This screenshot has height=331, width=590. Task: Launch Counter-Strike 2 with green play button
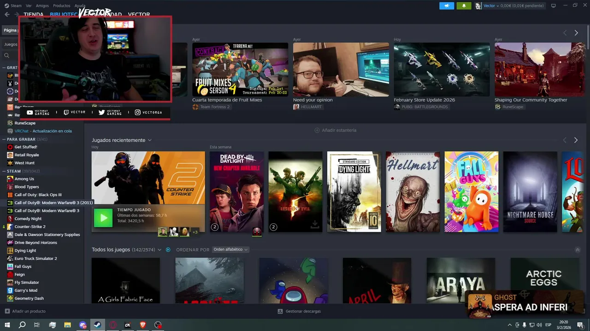click(103, 218)
